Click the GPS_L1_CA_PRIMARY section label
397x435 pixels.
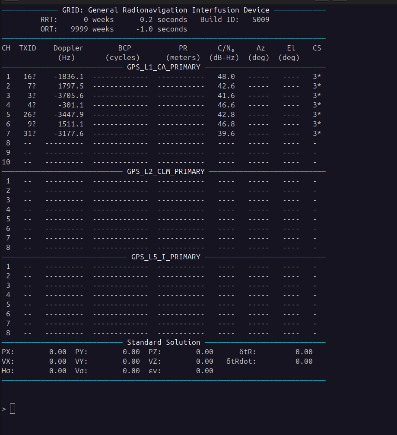point(164,67)
